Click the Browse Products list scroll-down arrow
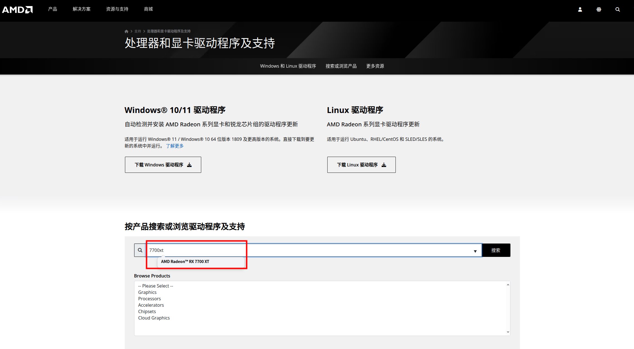The width and height of the screenshot is (634, 349). pyautogui.click(x=508, y=332)
